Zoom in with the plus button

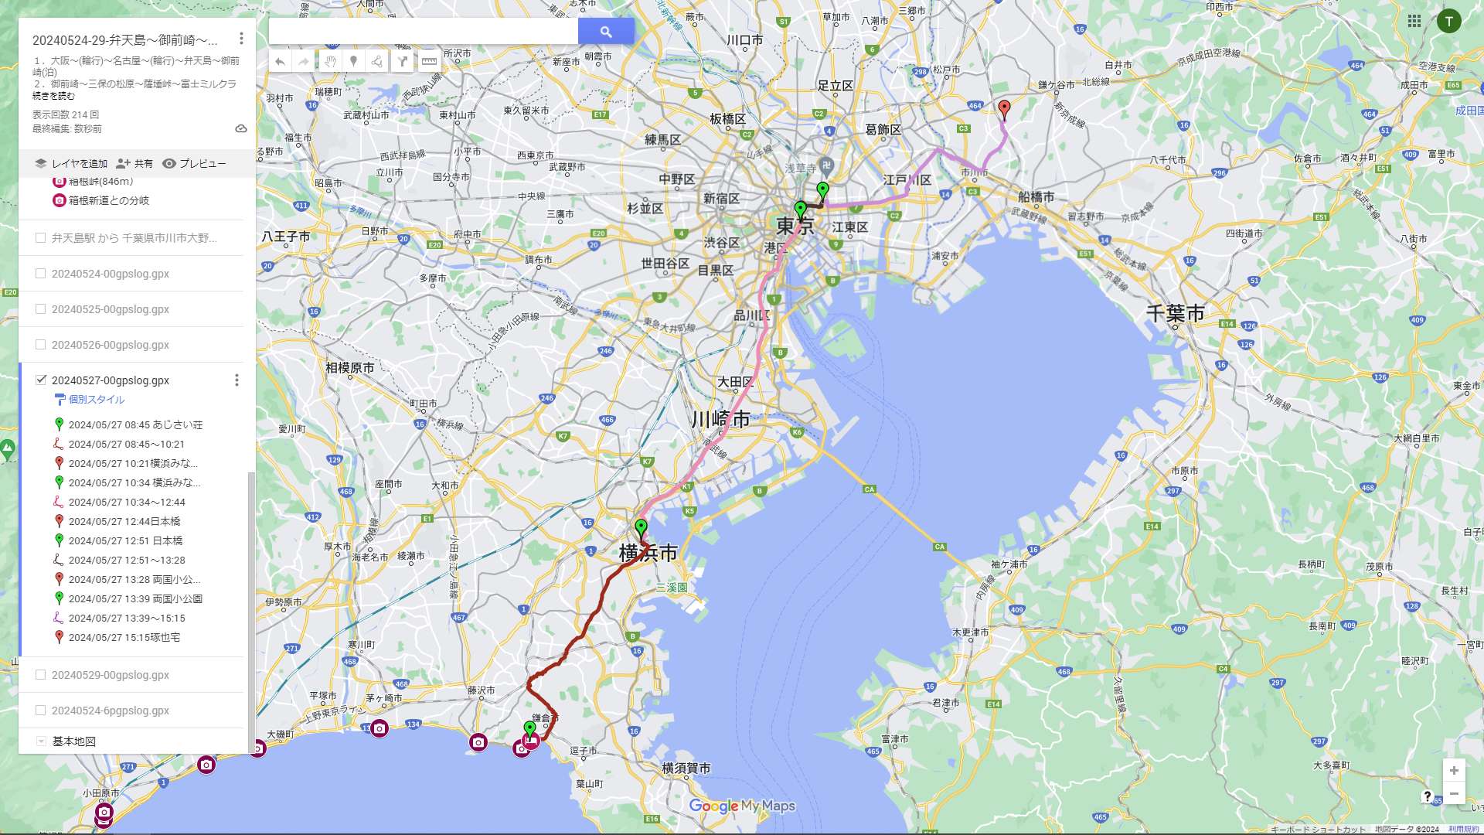click(x=1454, y=770)
